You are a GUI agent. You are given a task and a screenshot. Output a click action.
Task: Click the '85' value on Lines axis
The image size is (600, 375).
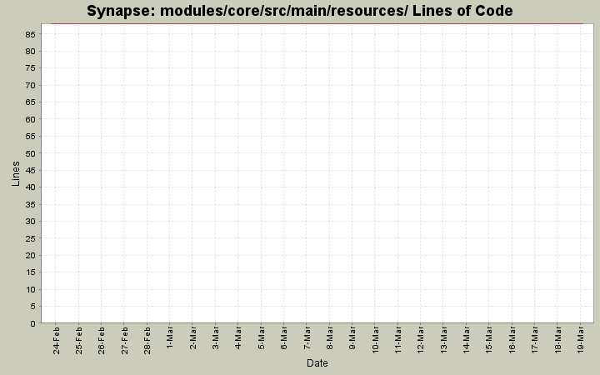pyautogui.click(x=31, y=34)
